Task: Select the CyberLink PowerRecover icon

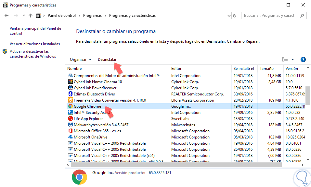Action: pos(71,88)
